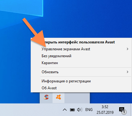Open Информация о регистрации entry
This screenshot has width=132, height=116.
[81, 81]
